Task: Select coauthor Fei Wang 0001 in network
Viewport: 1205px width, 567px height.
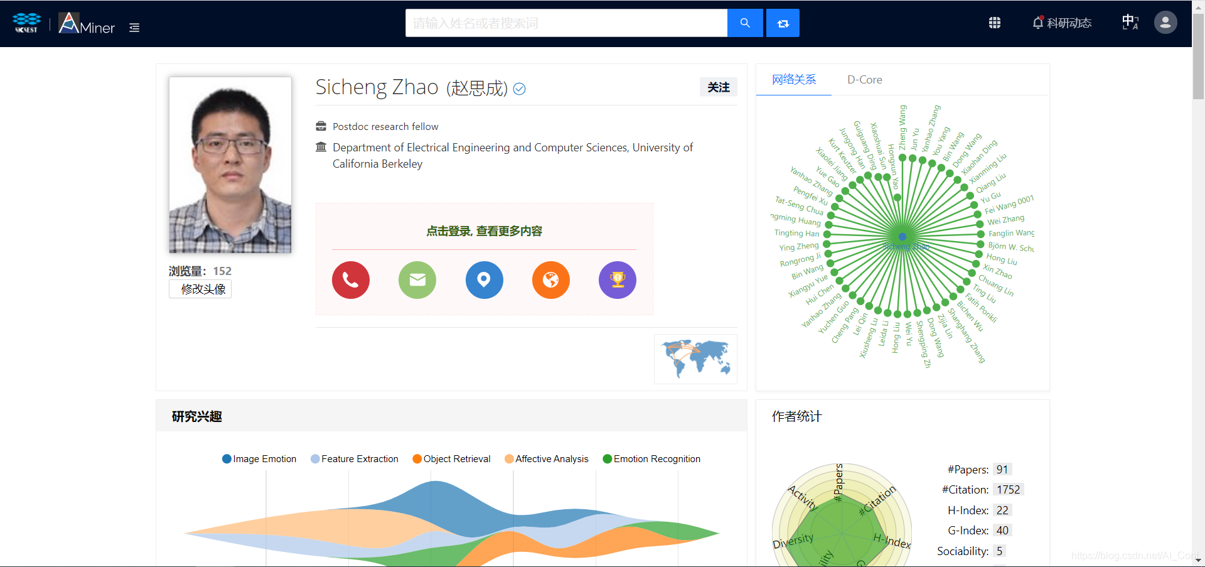Action: point(1009,205)
